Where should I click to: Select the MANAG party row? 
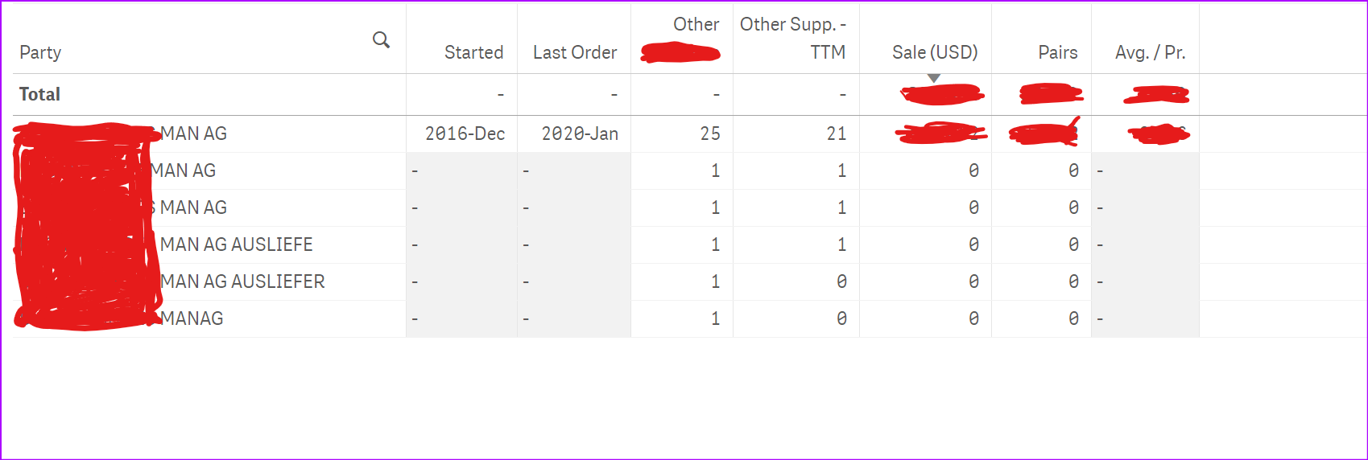click(x=192, y=318)
